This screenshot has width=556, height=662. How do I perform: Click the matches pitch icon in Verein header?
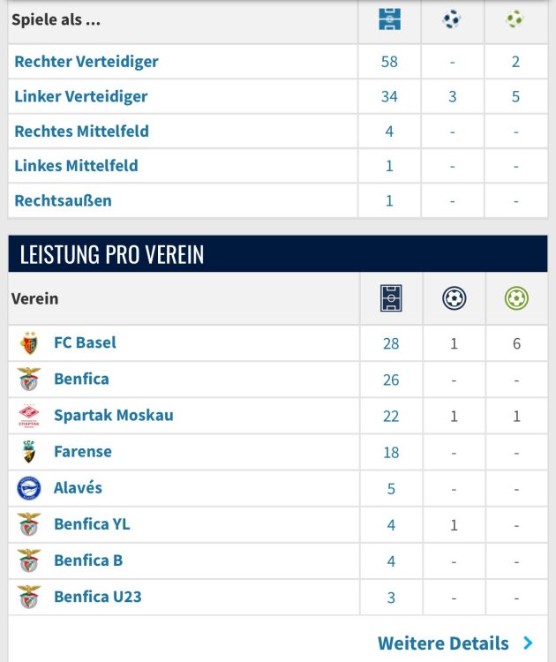391,299
